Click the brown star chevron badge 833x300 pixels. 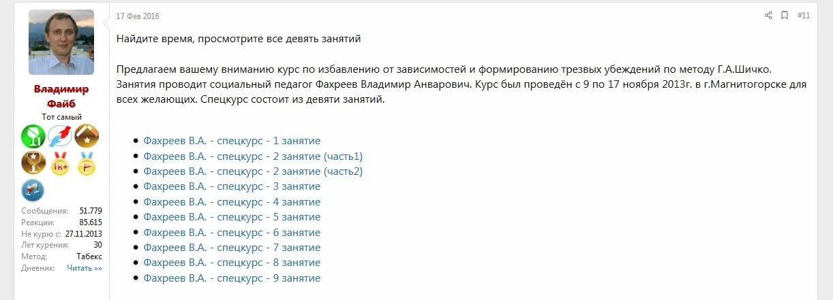pyautogui.click(x=87, y=137)
